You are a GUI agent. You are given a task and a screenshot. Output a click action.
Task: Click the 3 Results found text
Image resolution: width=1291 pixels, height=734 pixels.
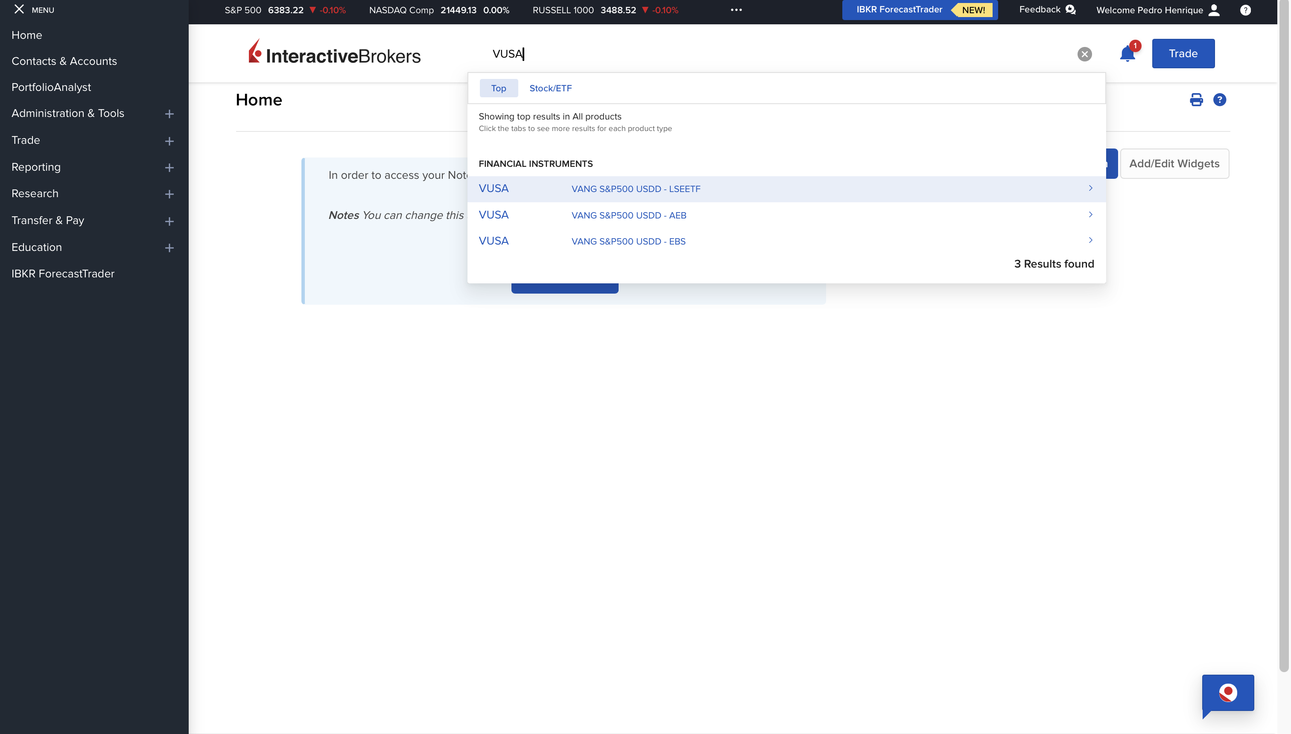1054,264
